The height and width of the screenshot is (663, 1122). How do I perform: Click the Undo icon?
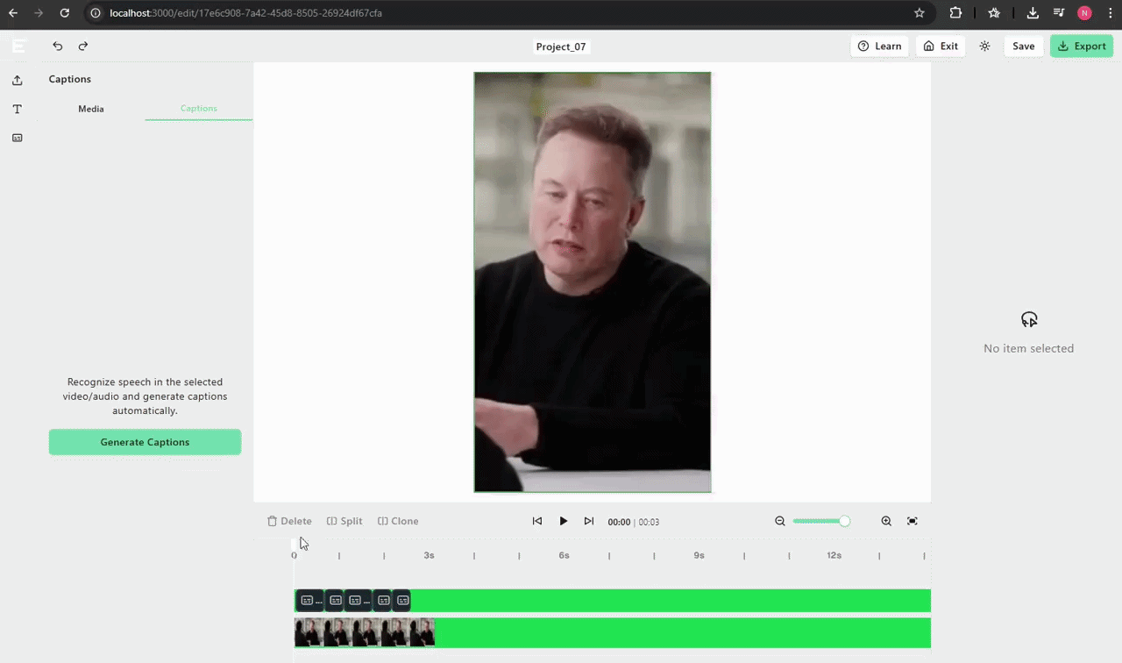pyautogui.click(x=57, y=46)
